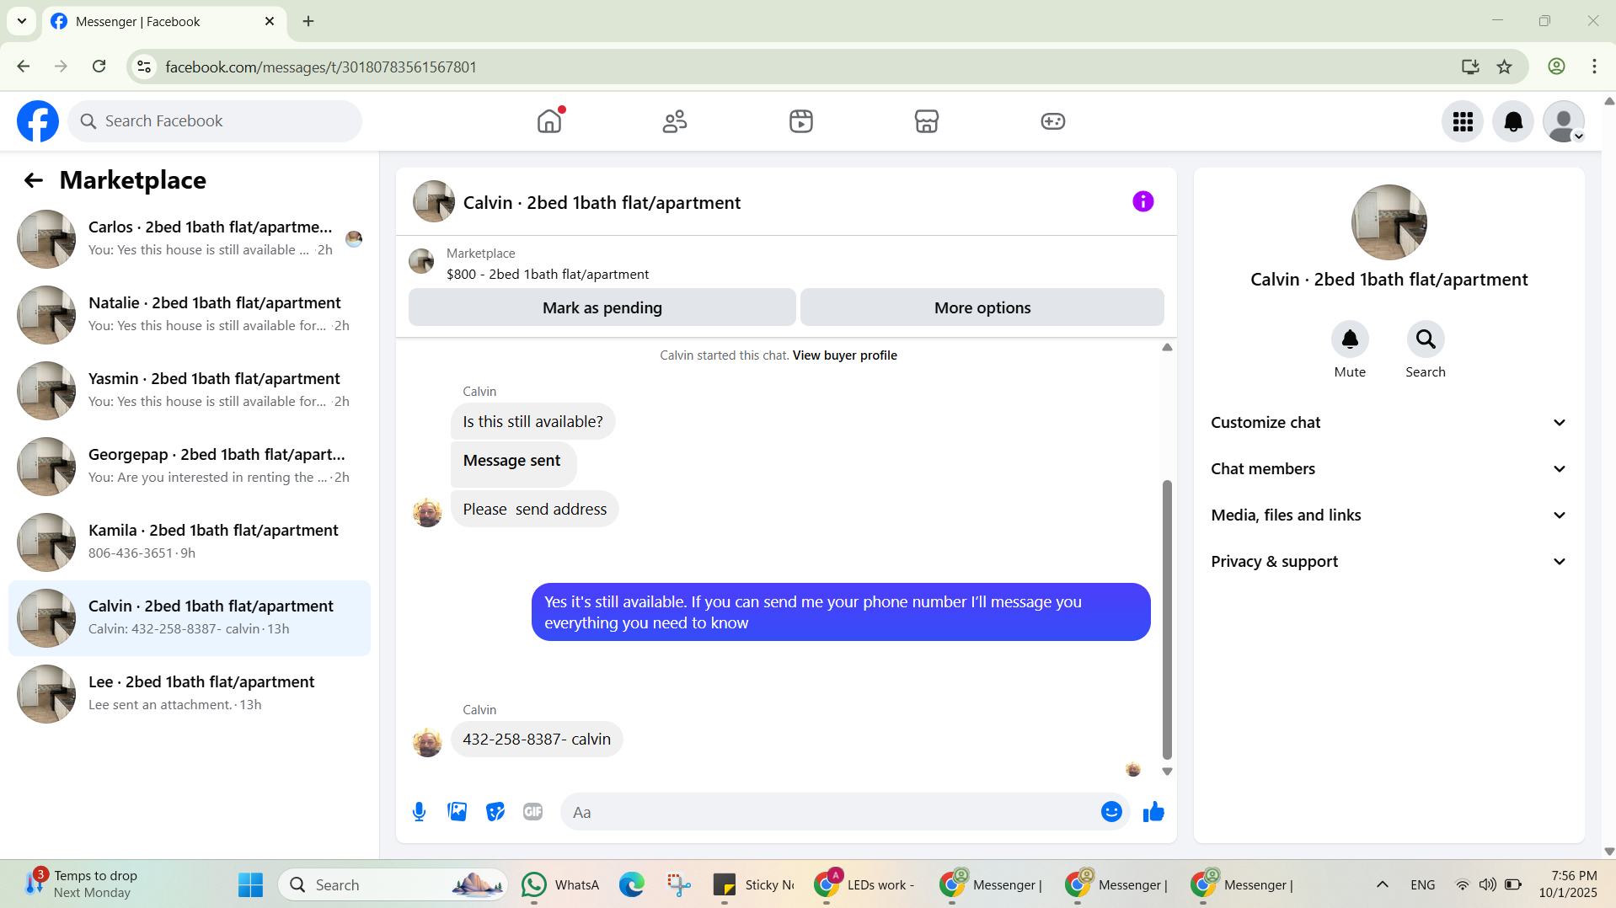1616x908 pixels.
Task: Open the Windows Start menu
Action: (250, 884)
